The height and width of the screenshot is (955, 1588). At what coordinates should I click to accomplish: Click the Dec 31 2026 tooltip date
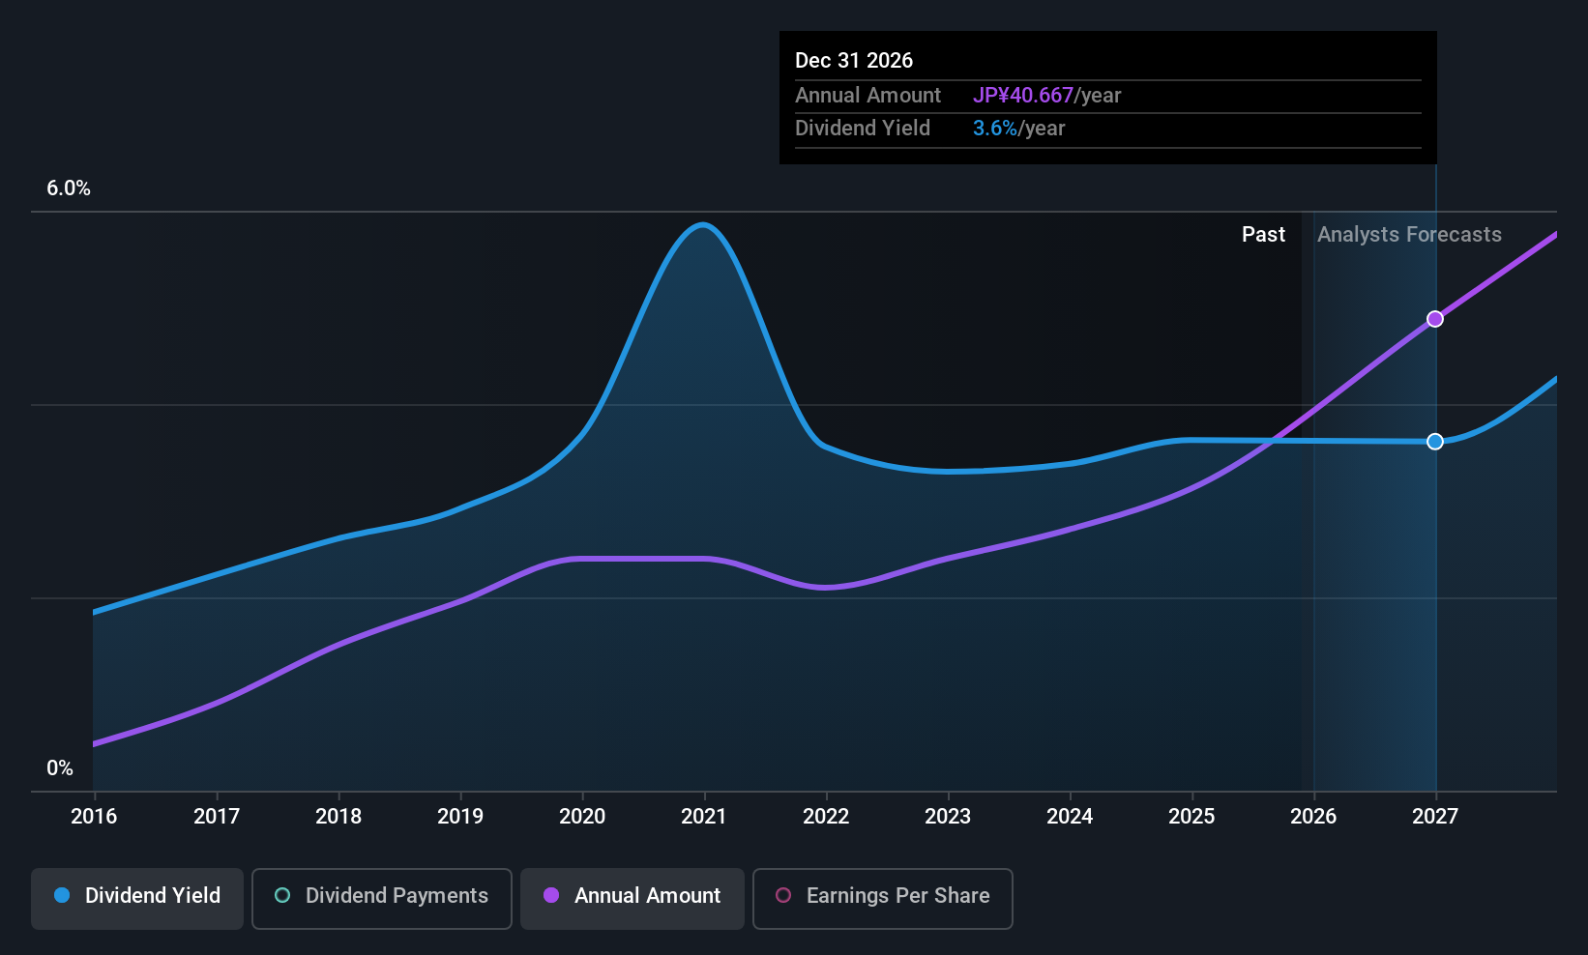[854, 61]
